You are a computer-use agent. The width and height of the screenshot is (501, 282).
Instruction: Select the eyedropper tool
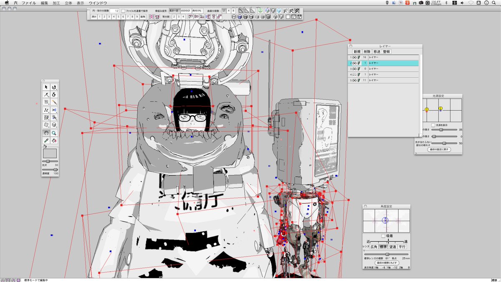[x=46, y=140]
